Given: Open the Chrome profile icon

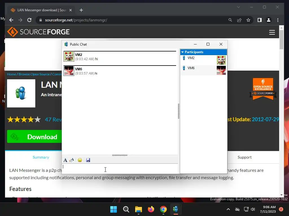Looking at the screenshot, I should point(269,20).
